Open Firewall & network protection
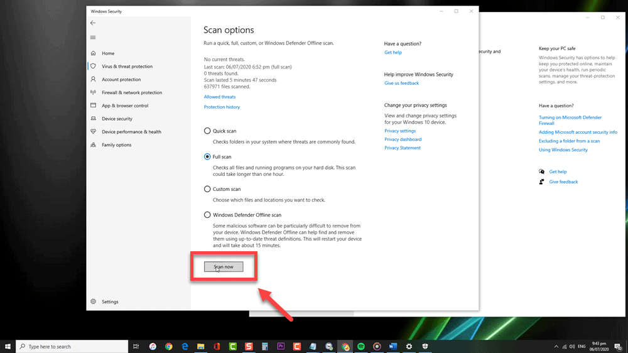The image size is (628, 353). [132, 92]
